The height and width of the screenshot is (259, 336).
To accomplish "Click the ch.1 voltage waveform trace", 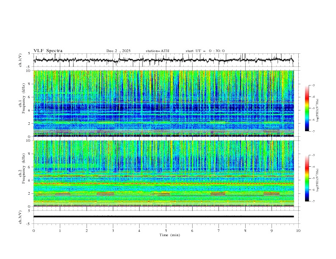I will pos(163,60).
